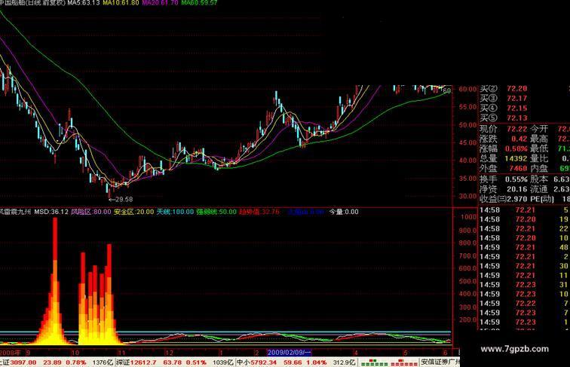Select the highlighted 2009/02/09 date marker
Viewport: 570px width, 367px height.
[290, 353]
